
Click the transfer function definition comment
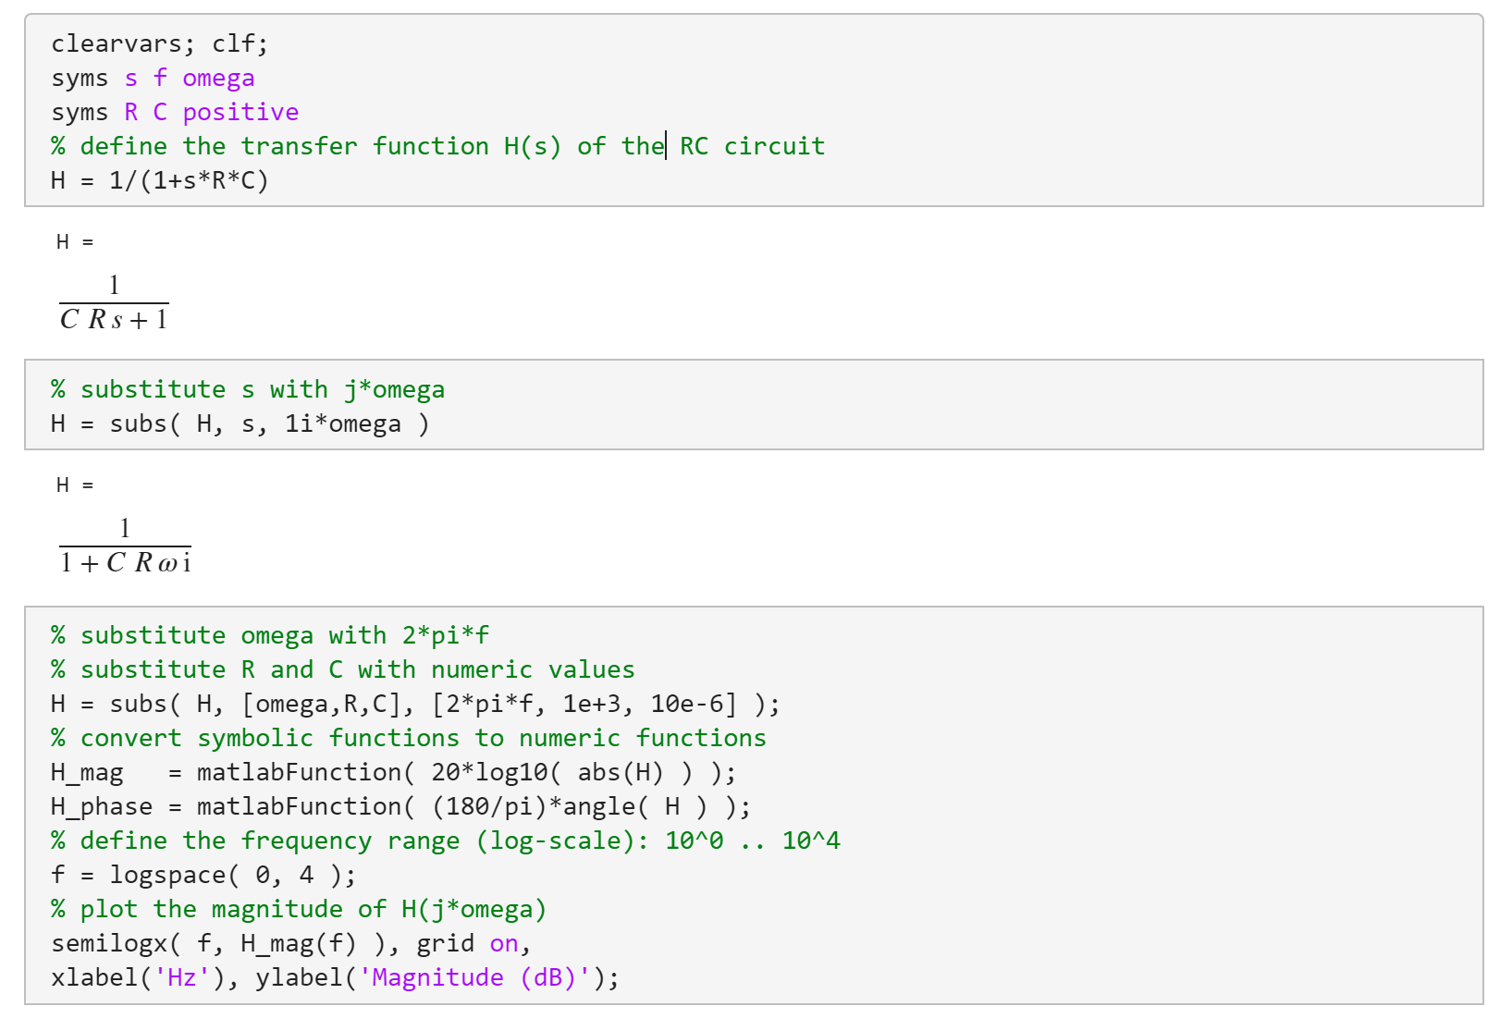pos(437,147)
